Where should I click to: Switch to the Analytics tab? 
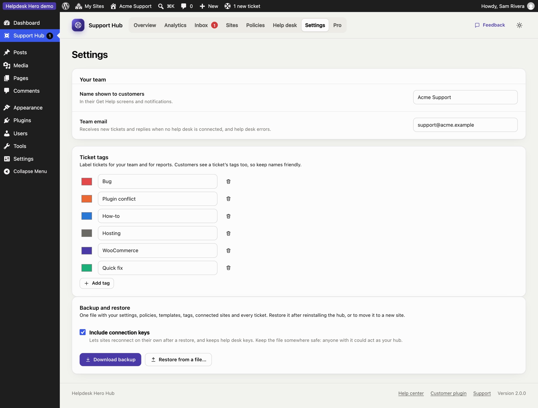pos(175,25)
